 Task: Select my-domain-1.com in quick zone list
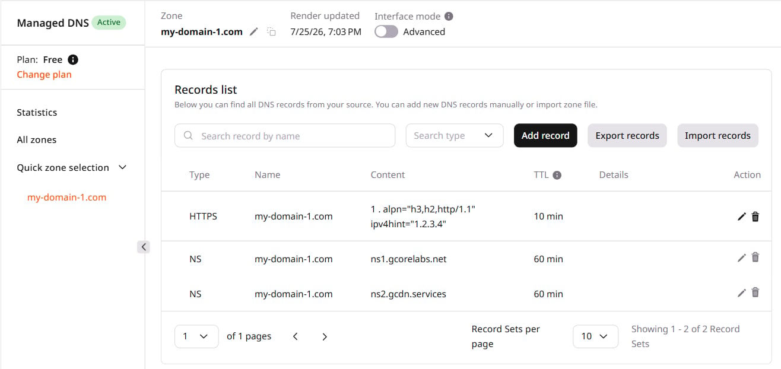pos(67,198)
